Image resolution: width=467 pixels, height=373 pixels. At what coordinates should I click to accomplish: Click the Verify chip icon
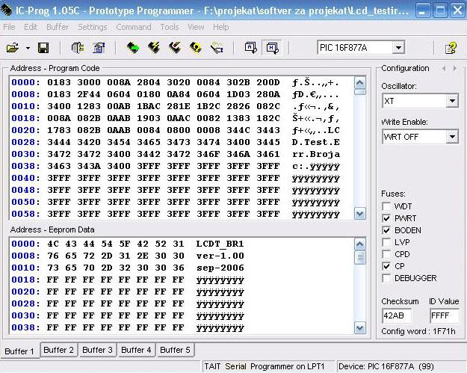[217, 48]
